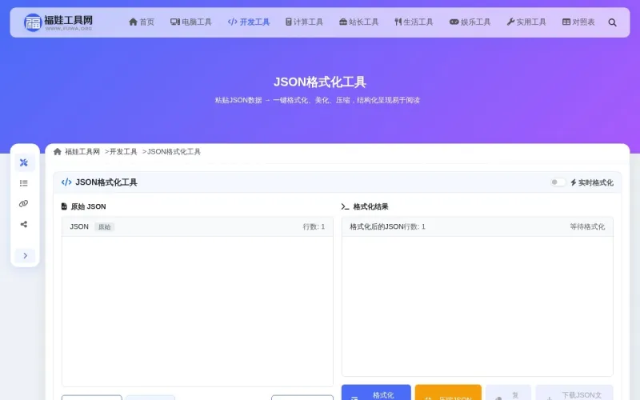The image size is (640, 400).
Task: Click the page heading JSON格式化工具
Action: [x=320, y=82]
